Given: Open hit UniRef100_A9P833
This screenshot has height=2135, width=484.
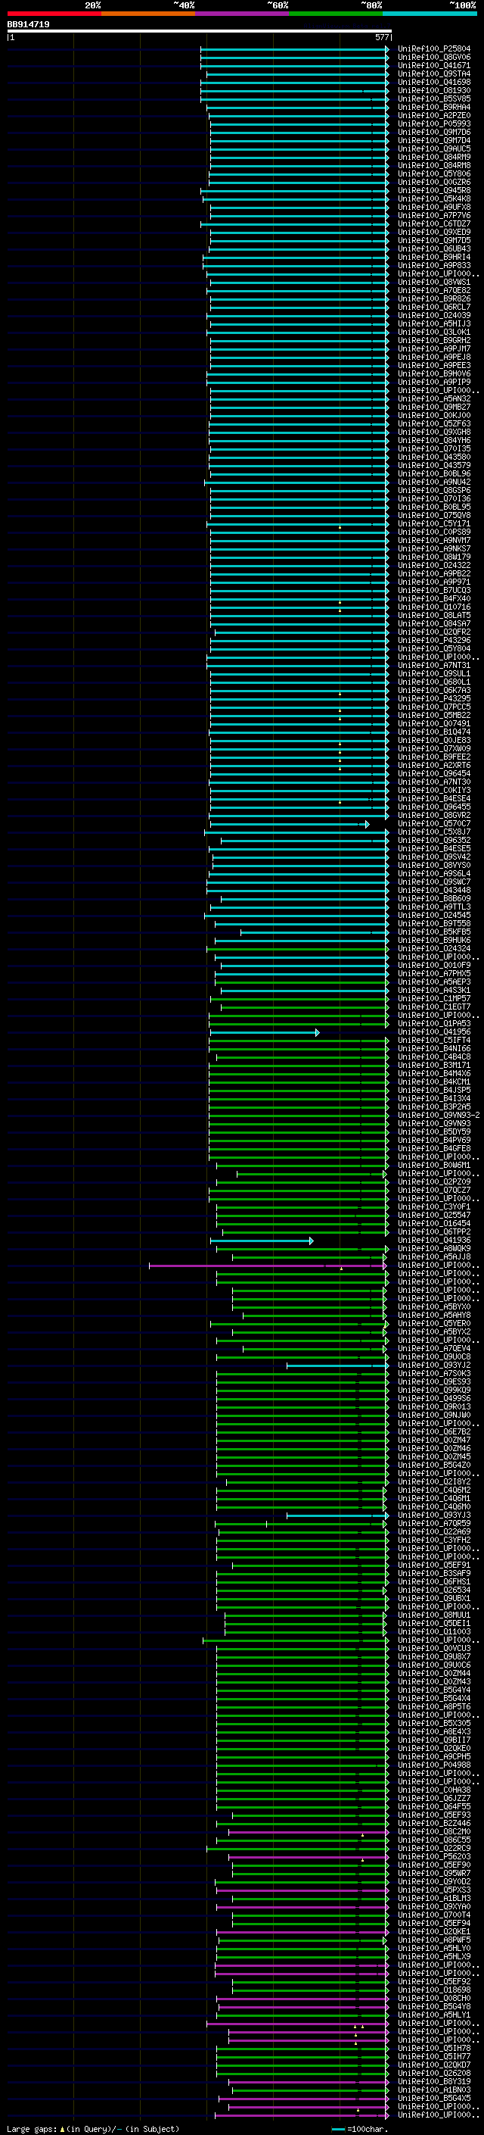Looking at the screenshot, I should tap(433, 265).
